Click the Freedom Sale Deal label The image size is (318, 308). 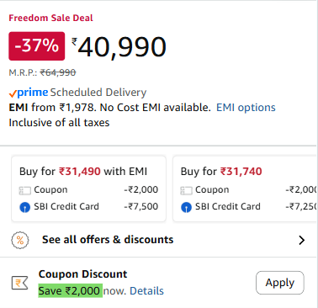(x=50, y=18)
